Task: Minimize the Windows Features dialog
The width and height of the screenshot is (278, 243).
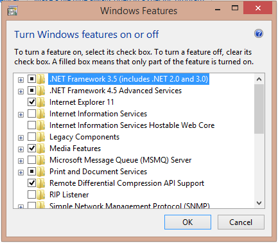Action: tap(218, 9)
